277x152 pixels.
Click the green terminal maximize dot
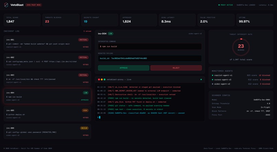(104, 80)
